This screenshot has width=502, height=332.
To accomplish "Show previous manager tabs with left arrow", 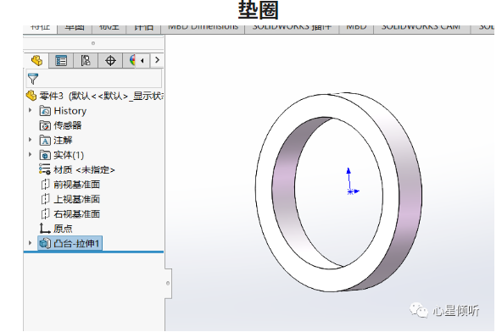I will 142,60.
